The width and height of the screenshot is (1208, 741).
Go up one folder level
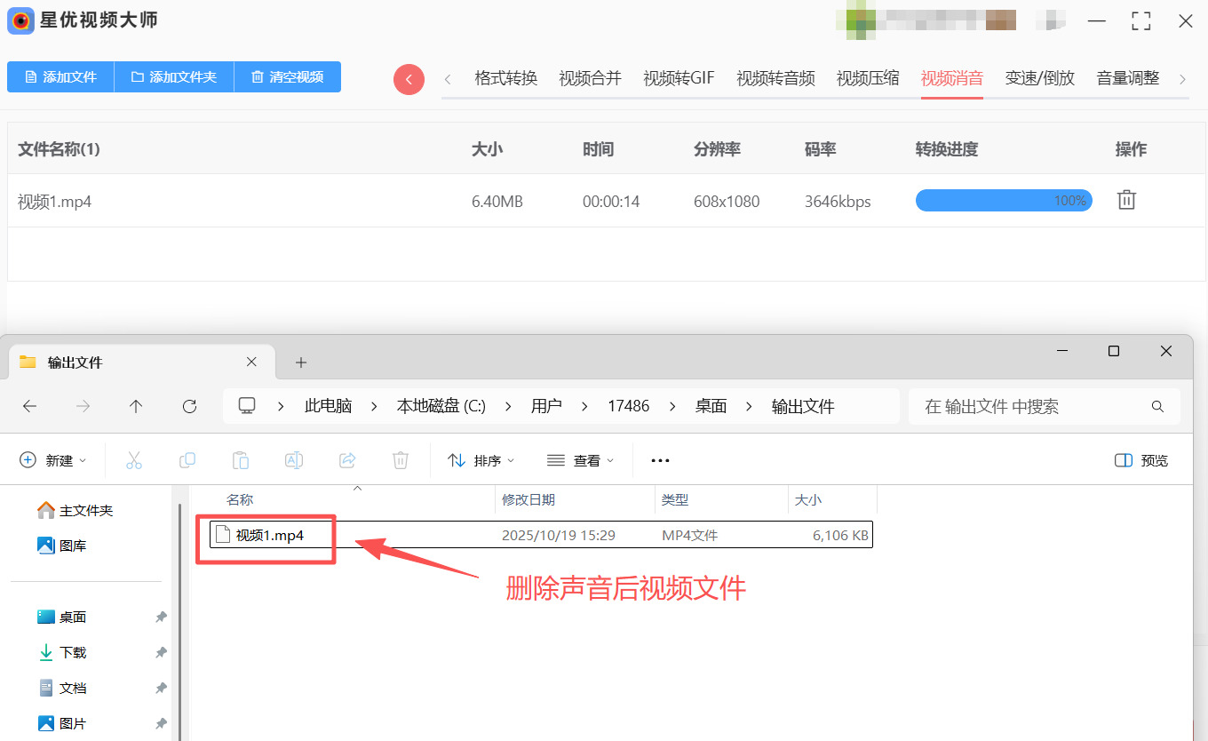136,406
